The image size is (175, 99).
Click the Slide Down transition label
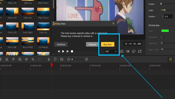43,3
